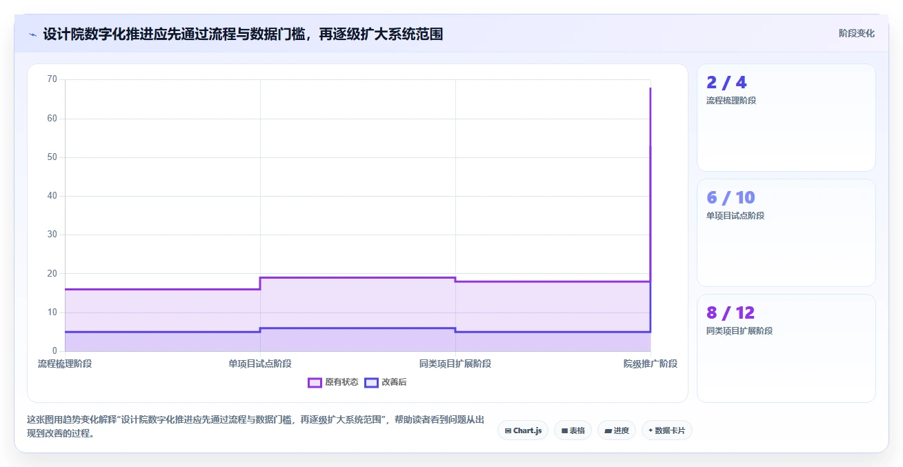Select the 进度 tag chip
Viewport: 903px width, 467px height.
[x=616, y=430]
